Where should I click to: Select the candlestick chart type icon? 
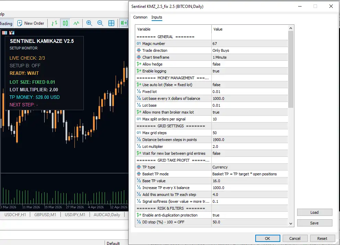65,23
